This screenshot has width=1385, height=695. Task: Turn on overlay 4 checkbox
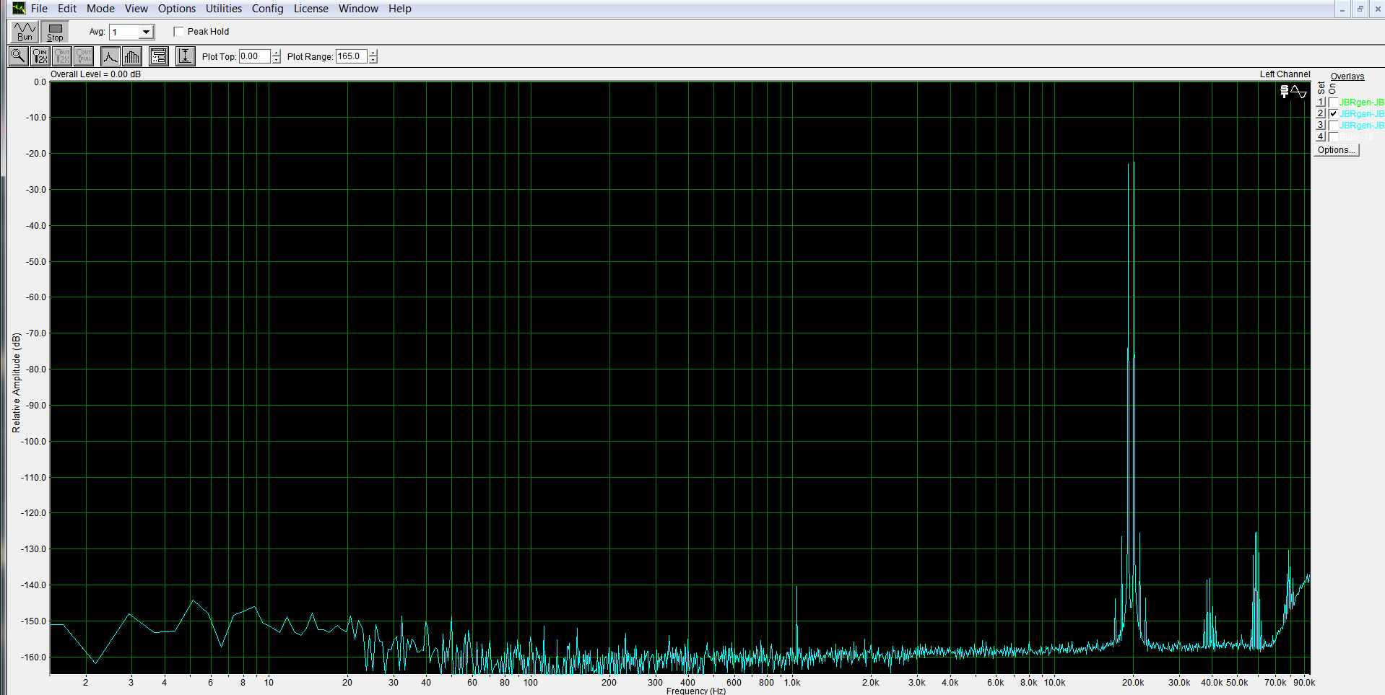[x=1333, y=137]
